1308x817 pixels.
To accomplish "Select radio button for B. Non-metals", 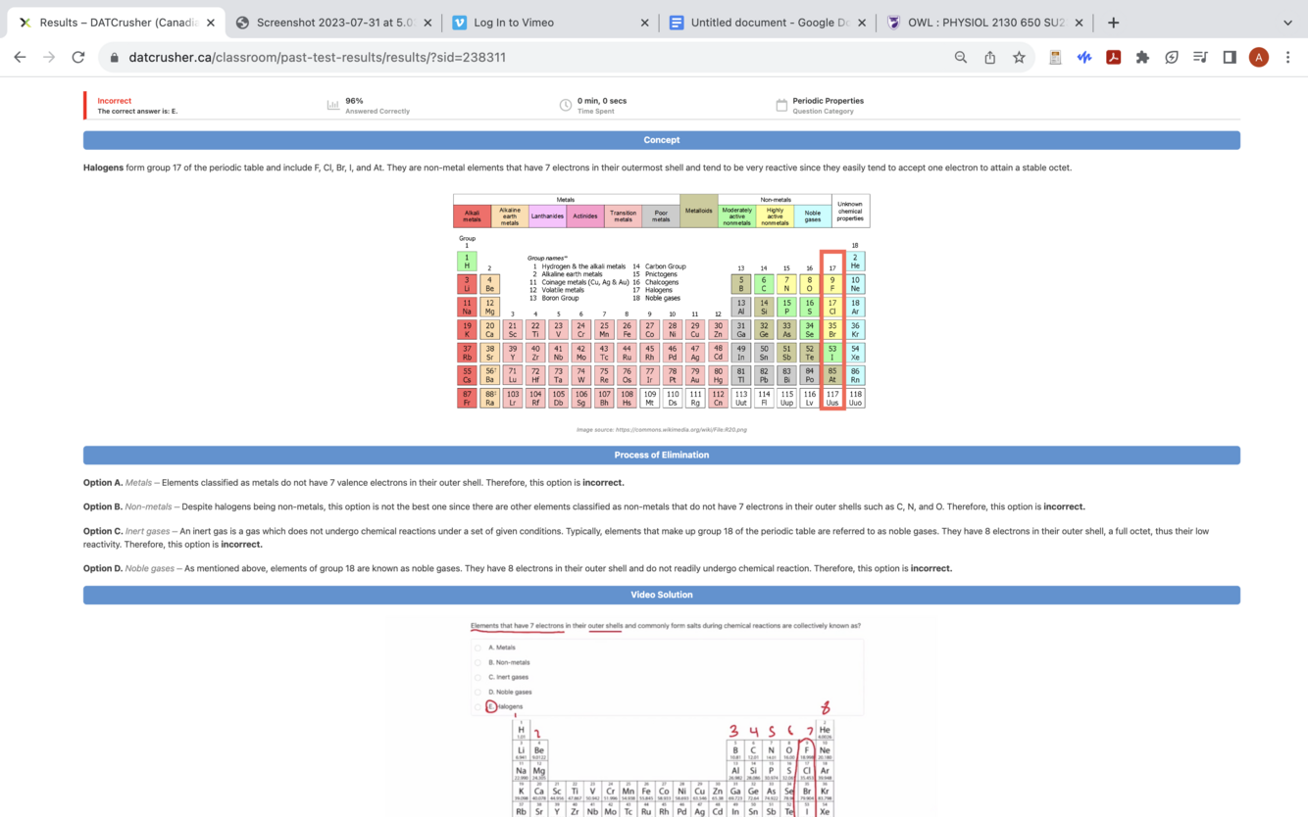I will [x=478, y=662].
